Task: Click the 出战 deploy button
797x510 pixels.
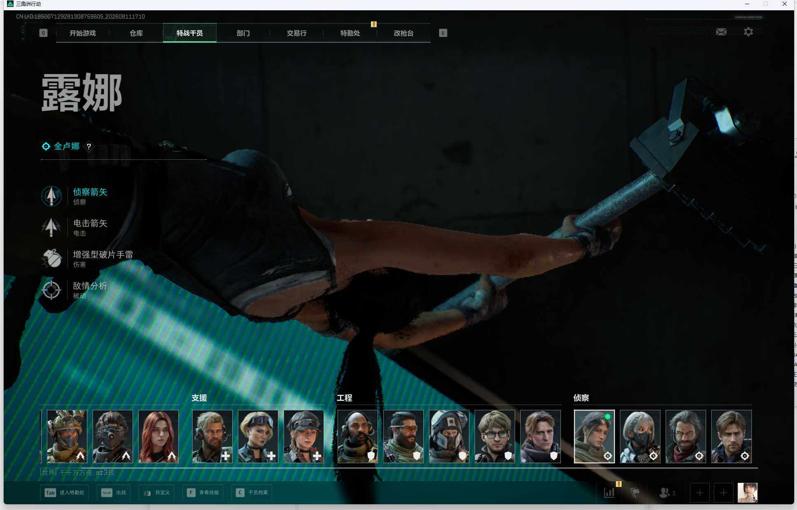Action: (x=114, y=493)
